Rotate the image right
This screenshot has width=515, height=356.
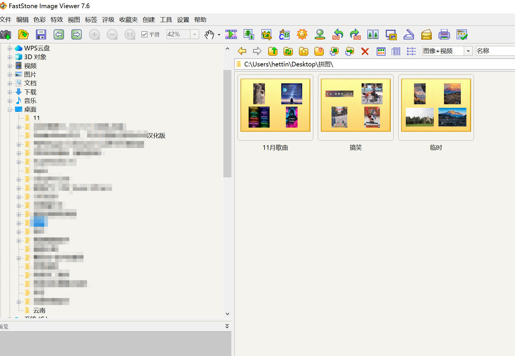tap(355, 35)
